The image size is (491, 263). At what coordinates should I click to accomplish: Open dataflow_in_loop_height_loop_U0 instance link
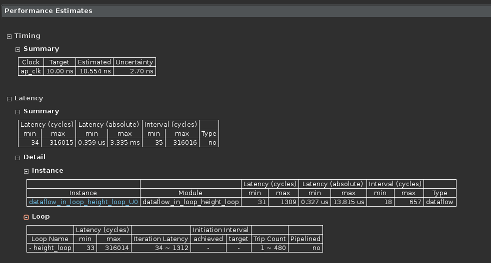tap(83, 202)
